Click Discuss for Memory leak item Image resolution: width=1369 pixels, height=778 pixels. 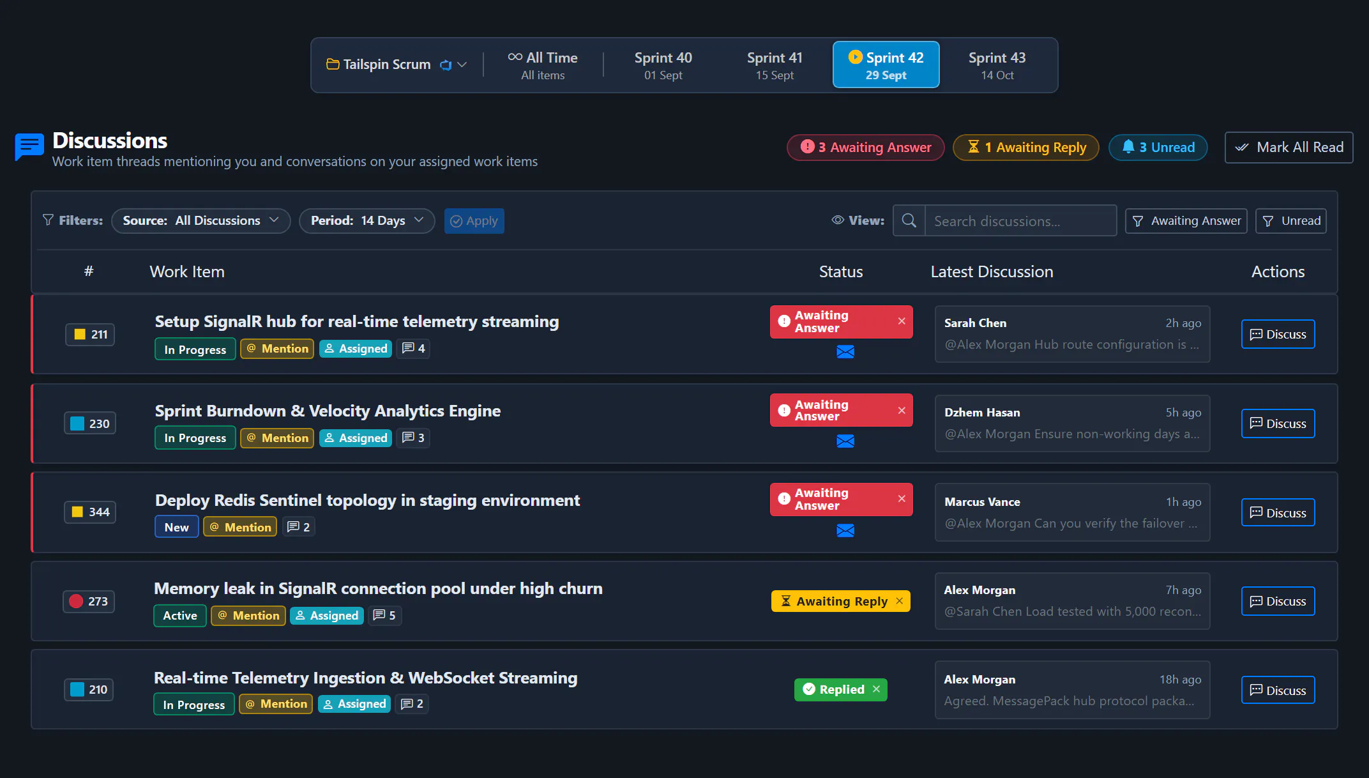(x=1278, y=601)
